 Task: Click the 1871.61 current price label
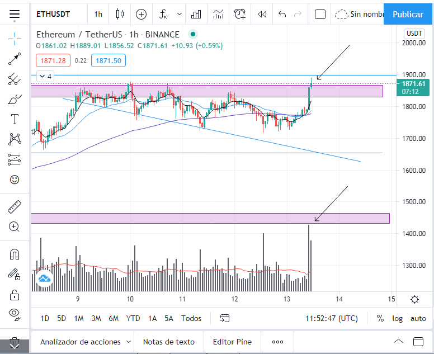coord(413,87)
